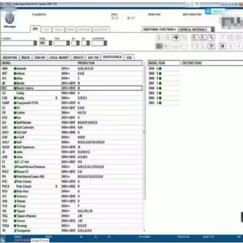Click the PI SUGGESTION label
The height and width of the screenshot is (243, 243).
click(x=39, y=14)
